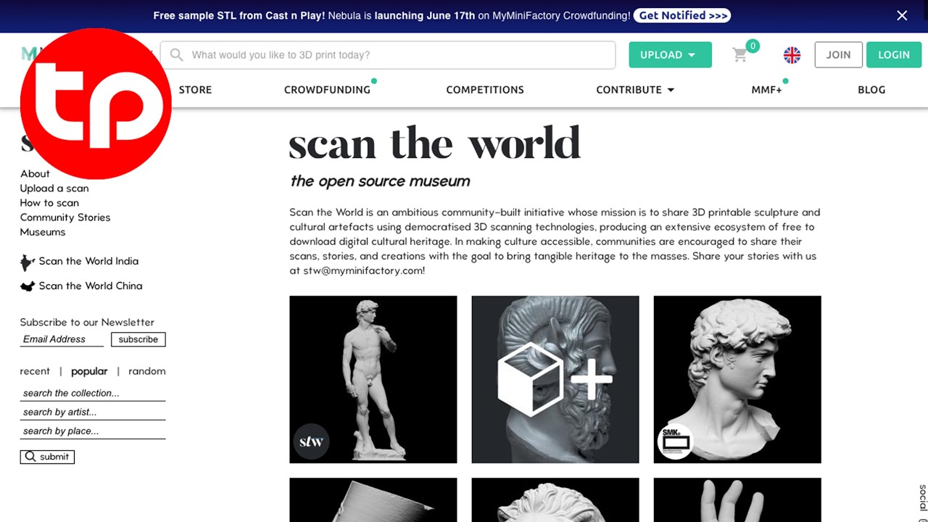Click the China map icon
The image size is (928, 522).
28,286
